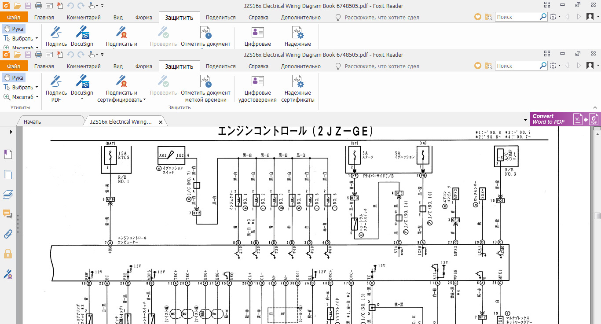Click the vertical scrollbar thumb
The image size is (601, 324).
coord(597,216)
